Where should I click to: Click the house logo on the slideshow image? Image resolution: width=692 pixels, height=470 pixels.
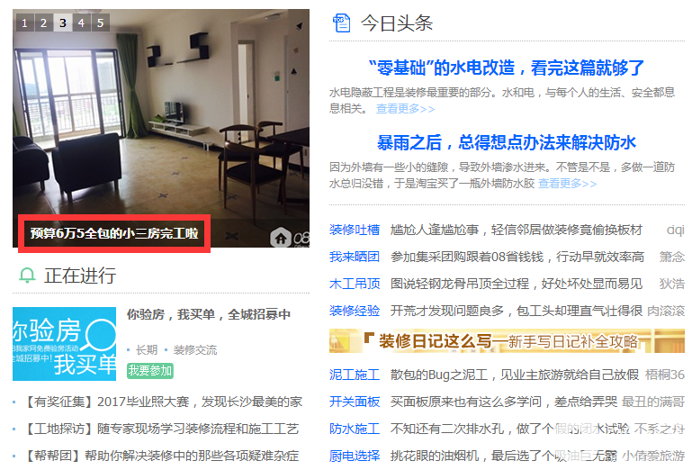[x=281, y=238]
